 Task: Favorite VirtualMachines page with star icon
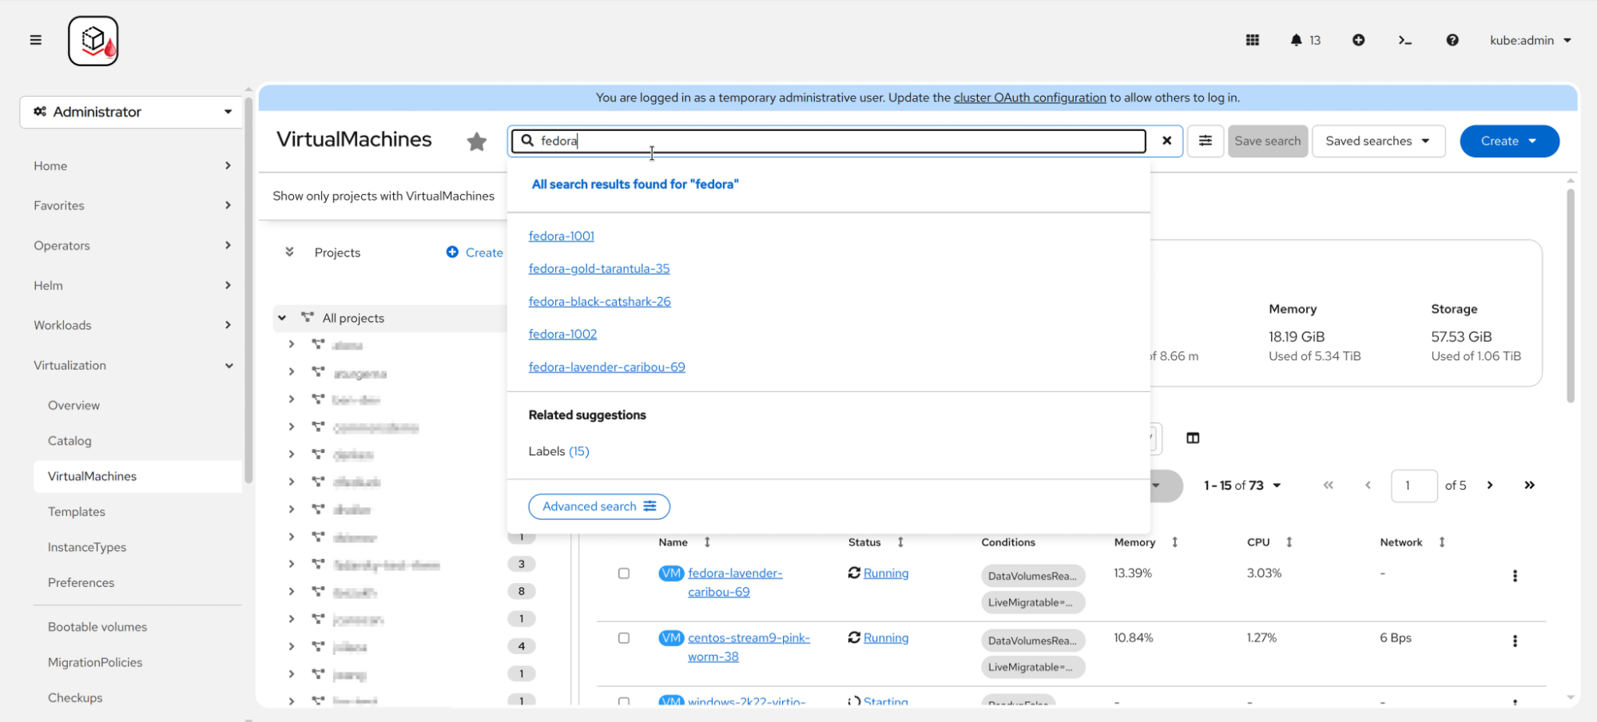click(x=477, y=141)
